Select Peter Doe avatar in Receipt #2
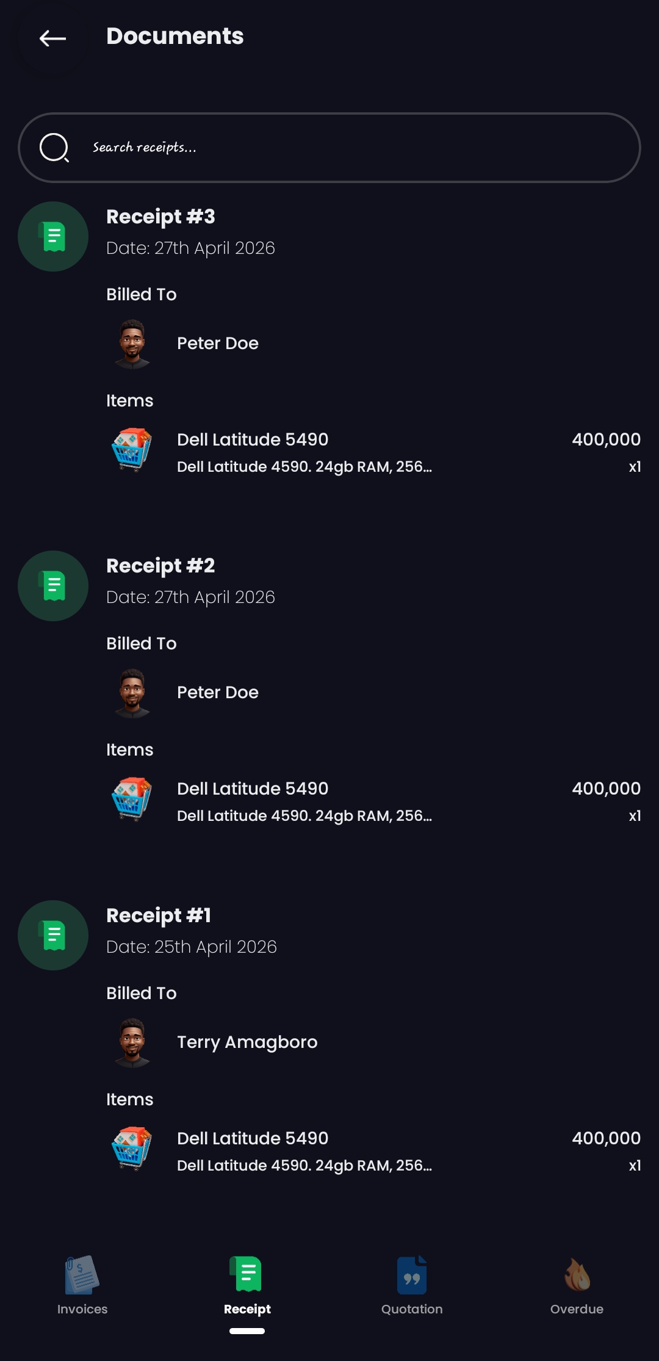659x1361 pixels. click(132, 693)
